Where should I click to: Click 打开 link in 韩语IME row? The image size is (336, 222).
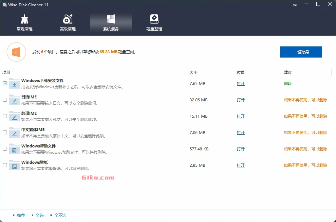[x=241, y=116]
